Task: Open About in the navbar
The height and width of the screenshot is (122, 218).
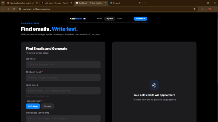Action: tap(120, 19)
